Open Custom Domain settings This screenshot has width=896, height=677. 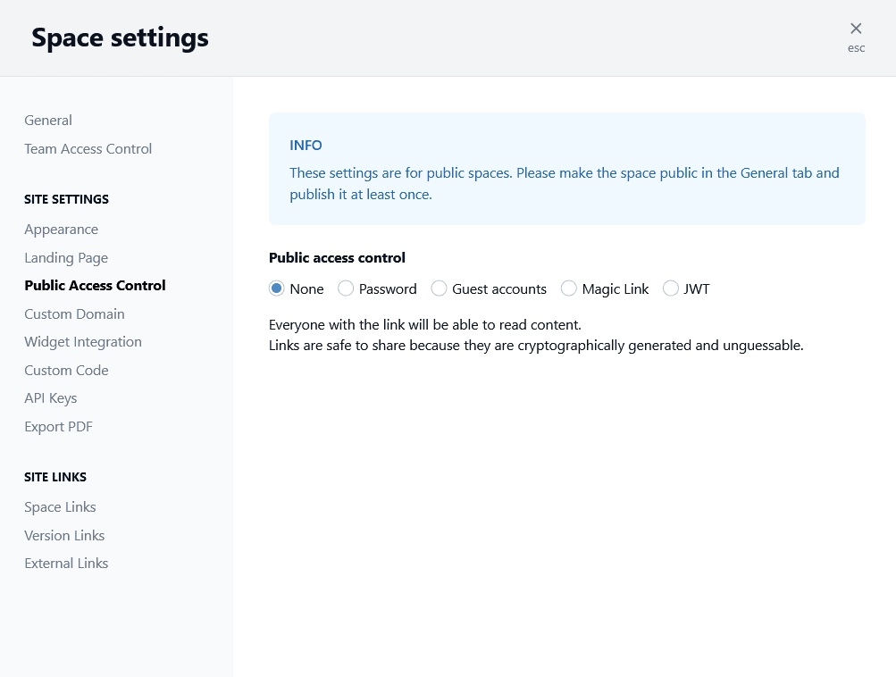[74, 314]
